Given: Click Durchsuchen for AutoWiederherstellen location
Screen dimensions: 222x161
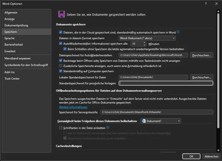Looking at the screenshot, I should point(202,55).
